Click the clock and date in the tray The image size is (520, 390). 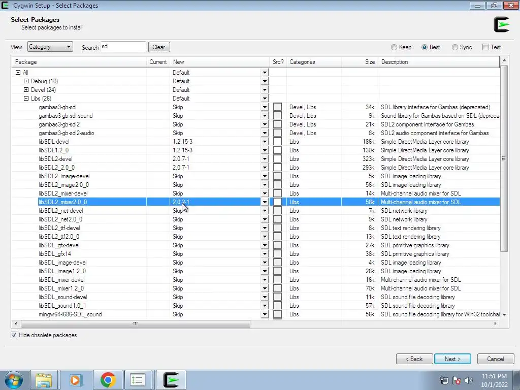[x=494, y=380]
